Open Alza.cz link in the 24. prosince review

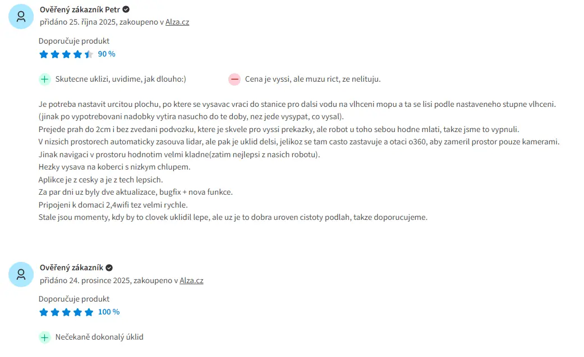pyautogui.click(x=191, y=280)
